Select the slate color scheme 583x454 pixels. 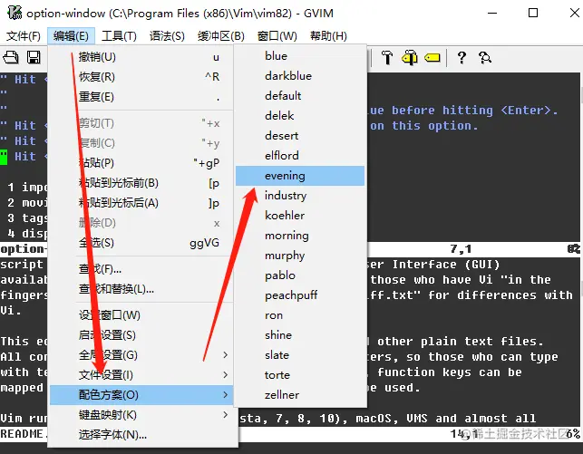point(300,355)
